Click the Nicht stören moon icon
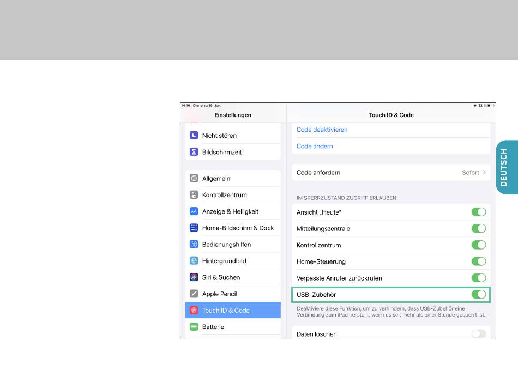Viewport: 518px width, 365px height. [194, 135]
